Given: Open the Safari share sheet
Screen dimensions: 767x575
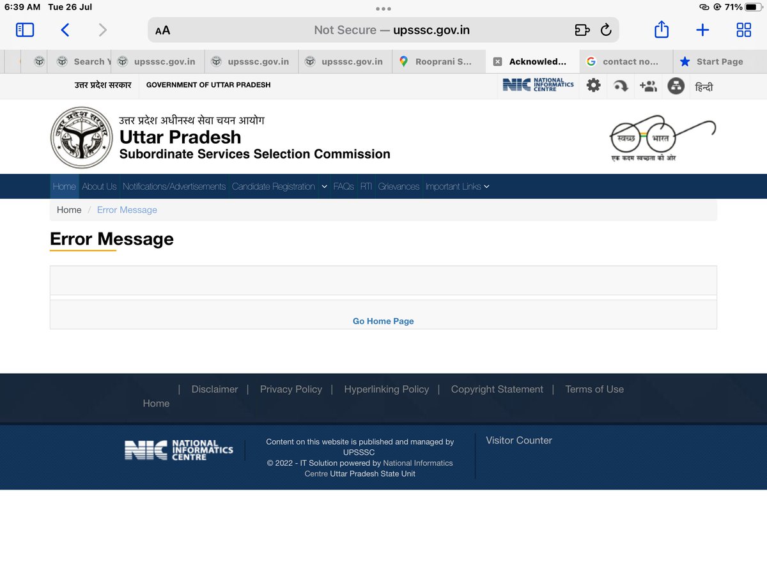Looking at the screenshot, I should (x=662, y=29).
